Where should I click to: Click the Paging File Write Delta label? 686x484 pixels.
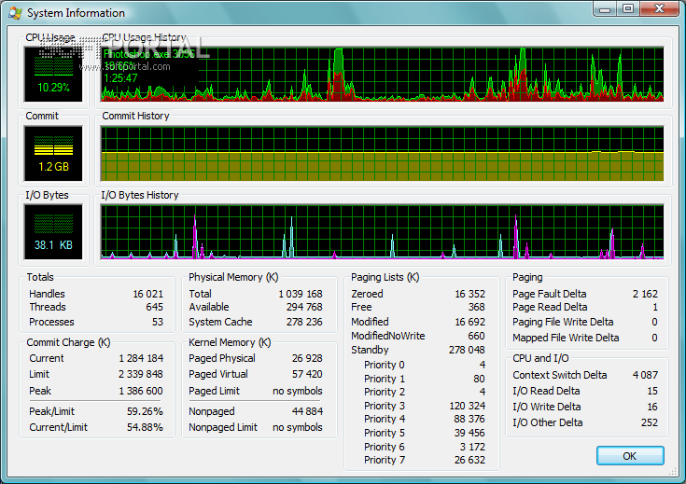point(563,322)
